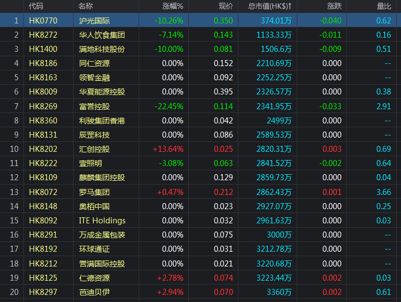Select stock code HK0770
401x302 pixels.
click(43, 20)
